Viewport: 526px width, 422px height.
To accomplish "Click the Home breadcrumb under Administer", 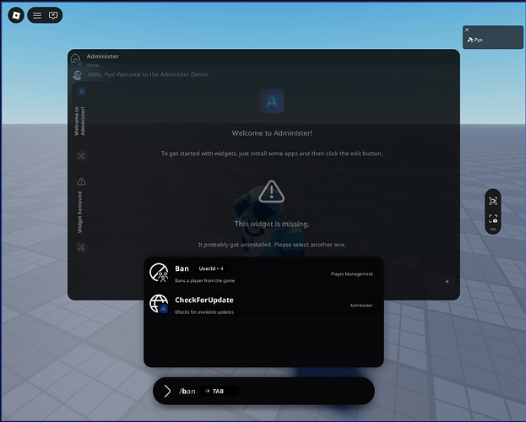I will (x=93, y=66).
